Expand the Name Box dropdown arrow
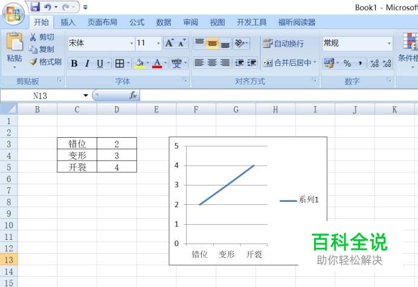This screenshot has width=418, height=287. tap(86, 95)
